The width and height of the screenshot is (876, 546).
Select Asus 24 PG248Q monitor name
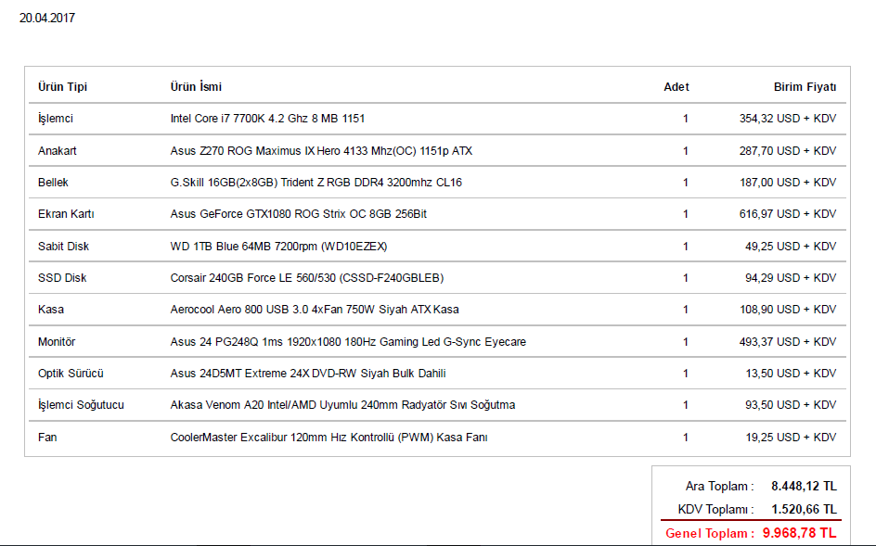pos(348,342)
